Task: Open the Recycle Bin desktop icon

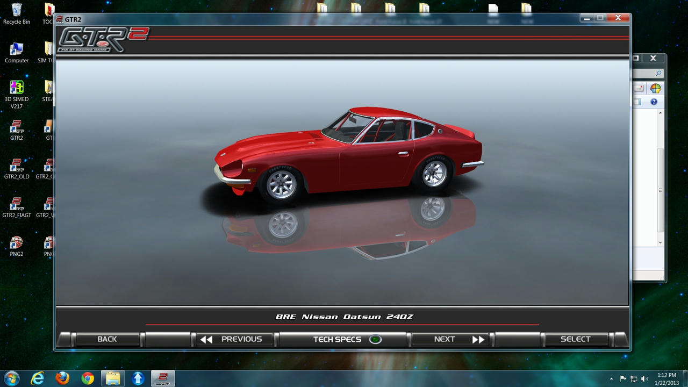Action: click(17, 14)
